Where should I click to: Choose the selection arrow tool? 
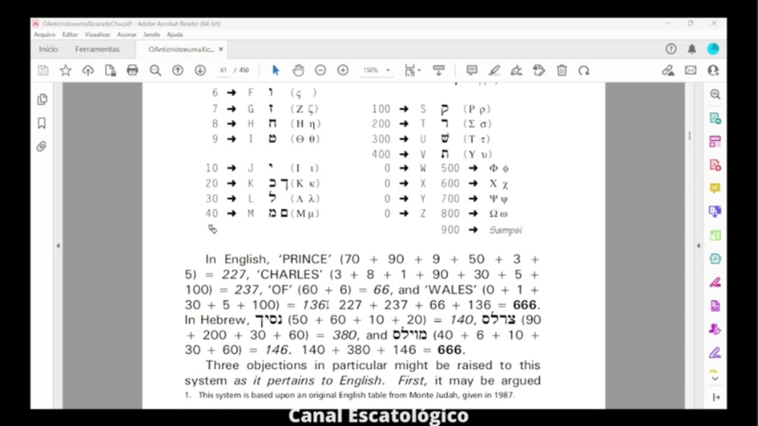pyautogui.click(x=275, y=70)
